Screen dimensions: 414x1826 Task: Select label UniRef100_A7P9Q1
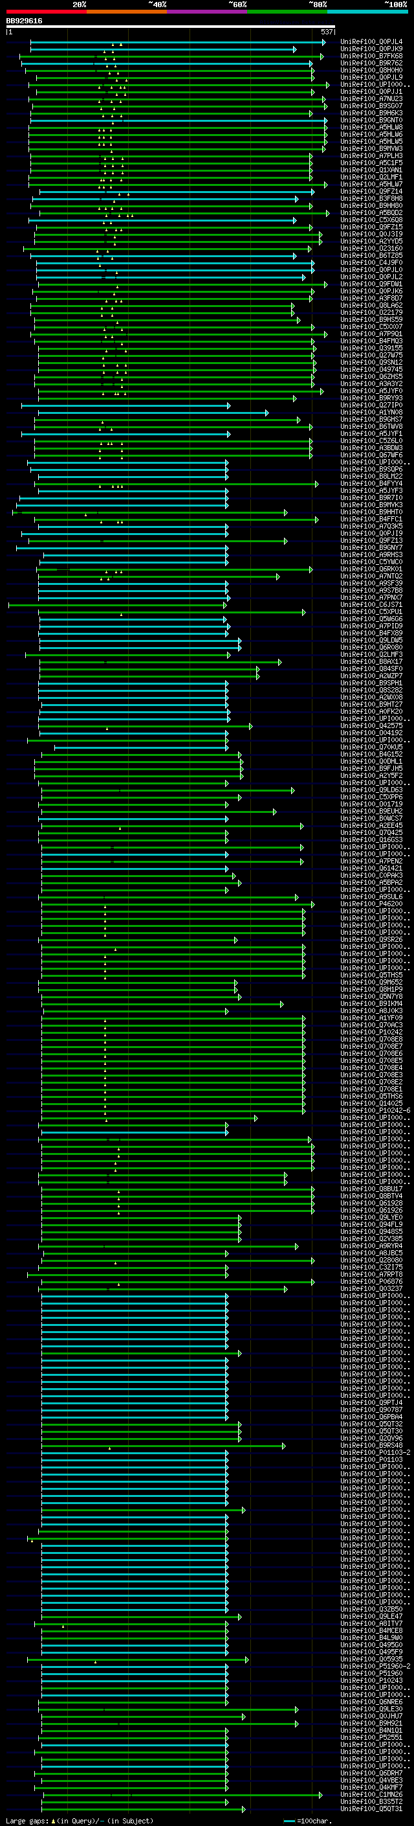pos(371,334)
